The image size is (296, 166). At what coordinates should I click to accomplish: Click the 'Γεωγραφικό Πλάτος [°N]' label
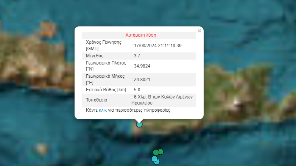click(x=106, y=66)
